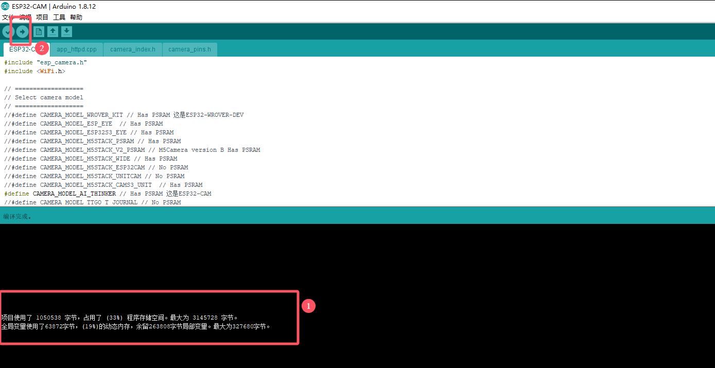This screenshot has width=715, height=368.
Task: Click the CAMERA_MODEL_M5STACK_WIDE define line
Action: click(x=91, y=159)
